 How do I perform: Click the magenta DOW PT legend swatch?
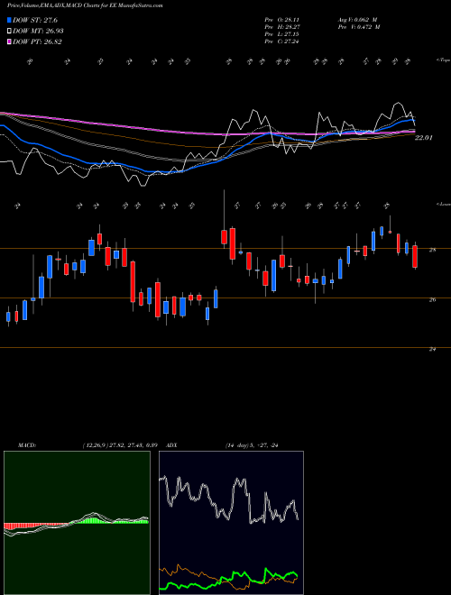coord(10,41)
